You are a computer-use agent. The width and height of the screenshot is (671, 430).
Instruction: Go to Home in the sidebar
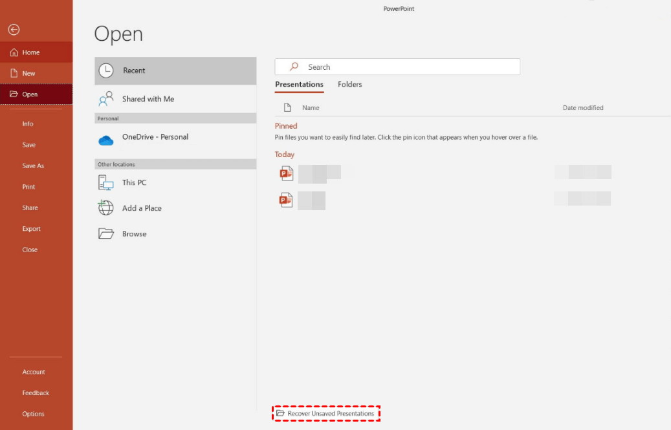(x=36, y=52)
